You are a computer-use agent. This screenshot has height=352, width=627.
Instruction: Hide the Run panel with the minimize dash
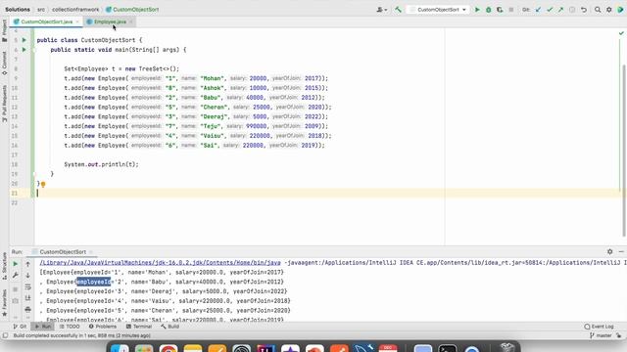point(621,251)
